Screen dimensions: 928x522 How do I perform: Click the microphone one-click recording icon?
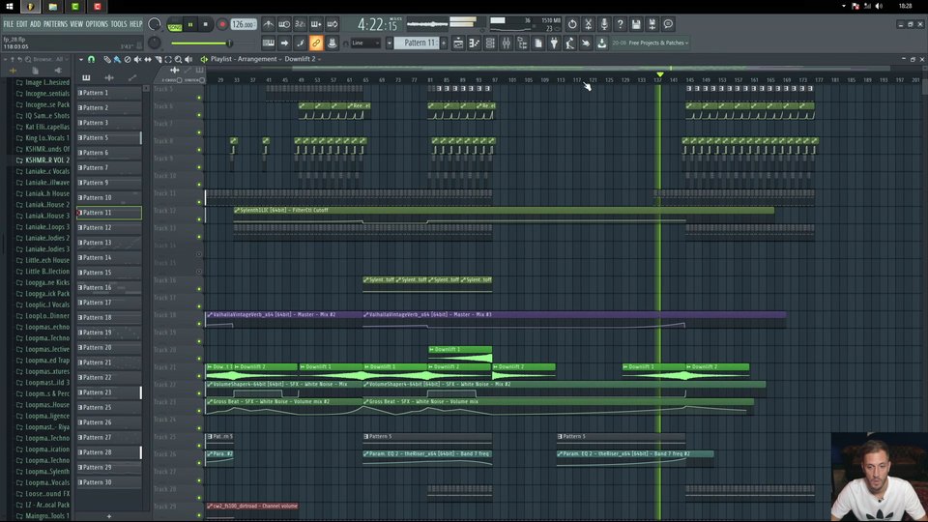pyautogui.click(x=604, y=24)
